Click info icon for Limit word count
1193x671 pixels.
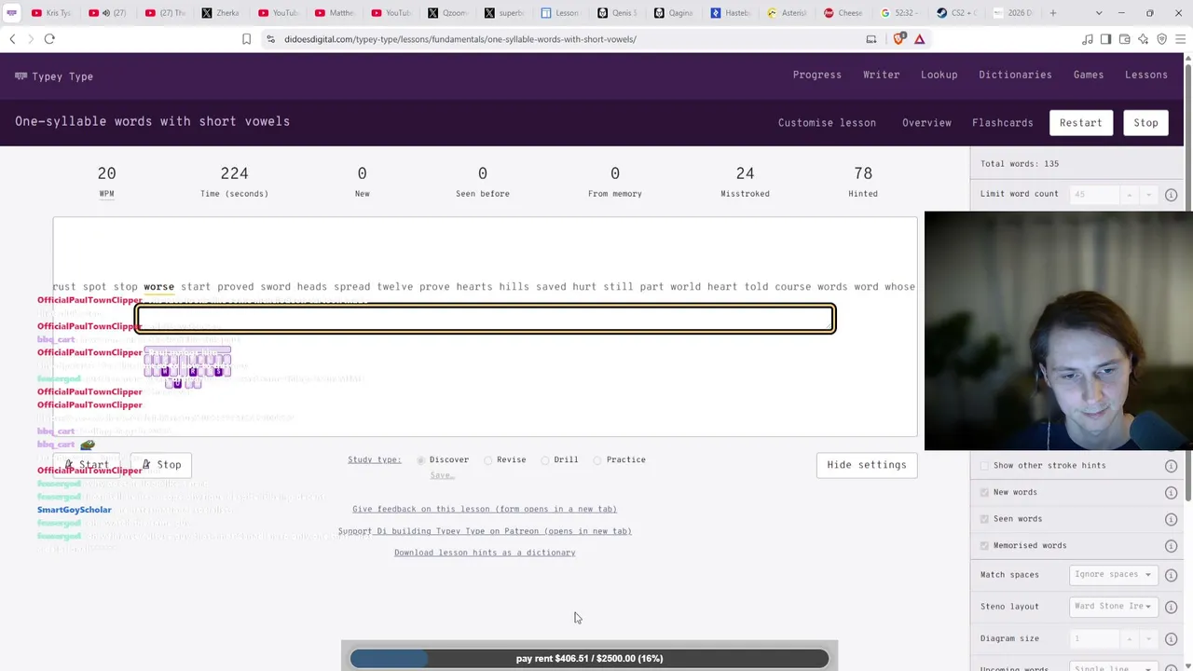1171,195
